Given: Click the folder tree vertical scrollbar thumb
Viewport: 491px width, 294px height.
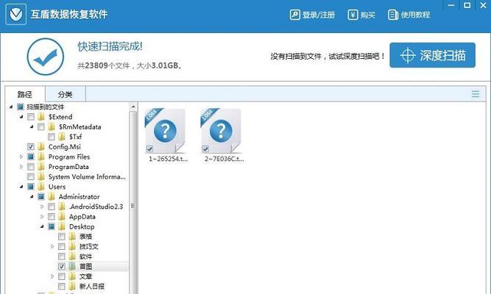Looking at the screenshot, I should pos(133,206).
